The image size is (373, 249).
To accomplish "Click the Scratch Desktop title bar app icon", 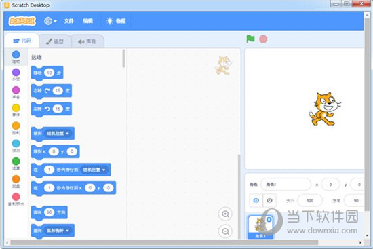I will 7,5.
